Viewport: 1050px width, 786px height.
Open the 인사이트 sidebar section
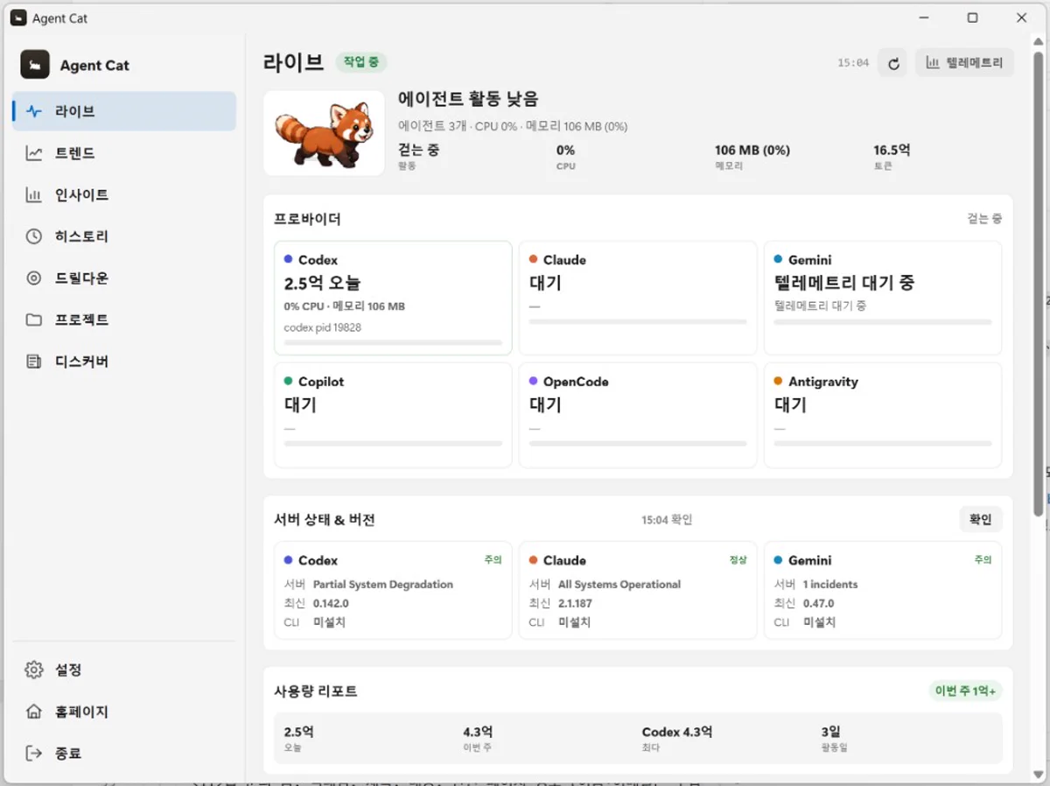pos(124,194)
